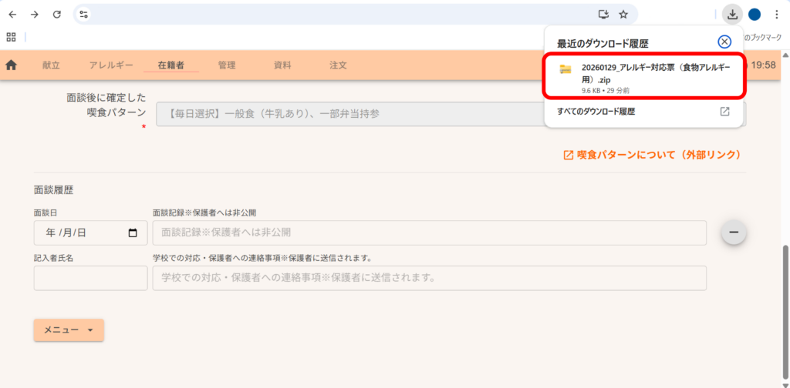The image size is (790, 388).
Task: Open the 献立 menu
Action: point(51,65)
